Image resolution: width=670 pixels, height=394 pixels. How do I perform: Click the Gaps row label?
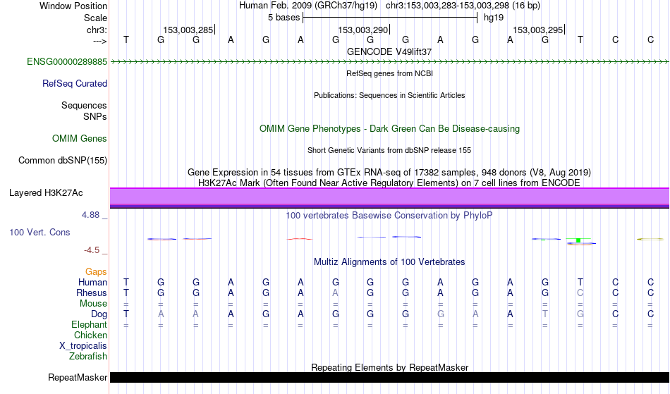tap(96, 271)
